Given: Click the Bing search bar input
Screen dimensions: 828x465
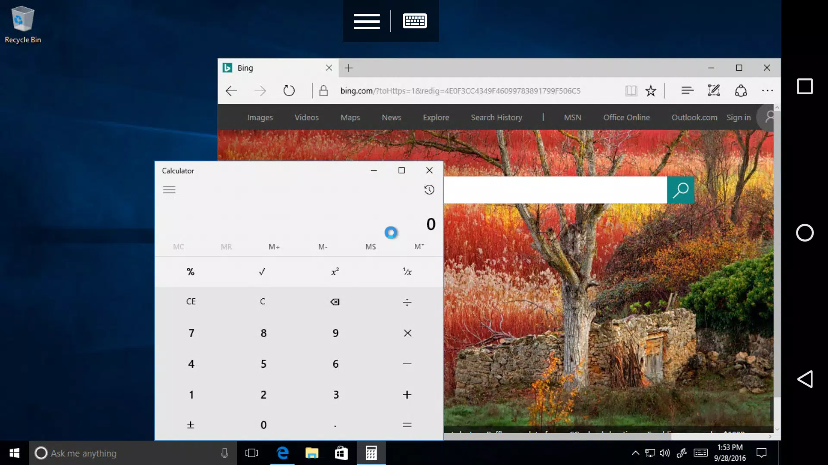Looking at the screenshot, I should [555, 189].
